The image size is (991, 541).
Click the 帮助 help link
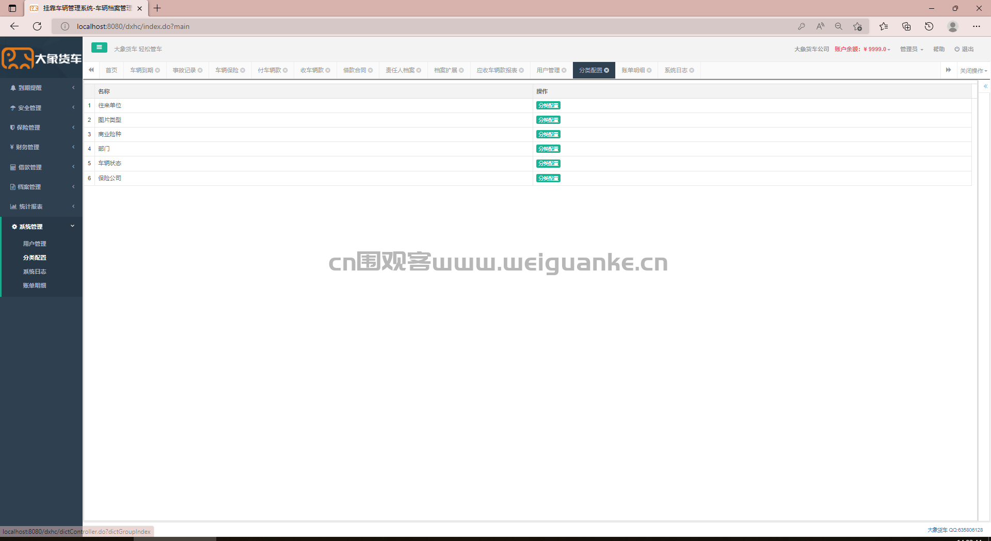click(939, 49)
